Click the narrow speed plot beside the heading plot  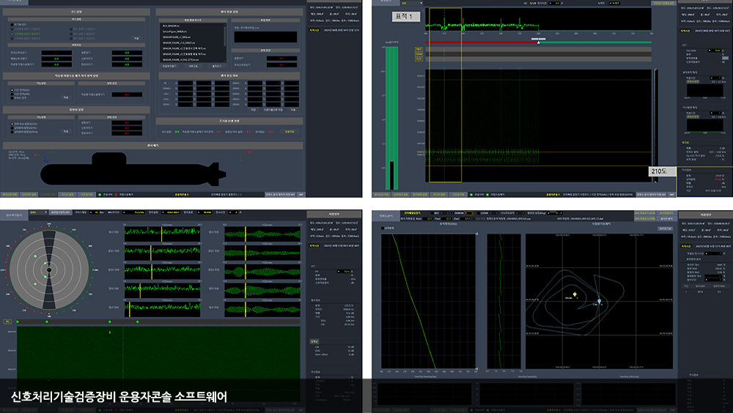(504, 301)
